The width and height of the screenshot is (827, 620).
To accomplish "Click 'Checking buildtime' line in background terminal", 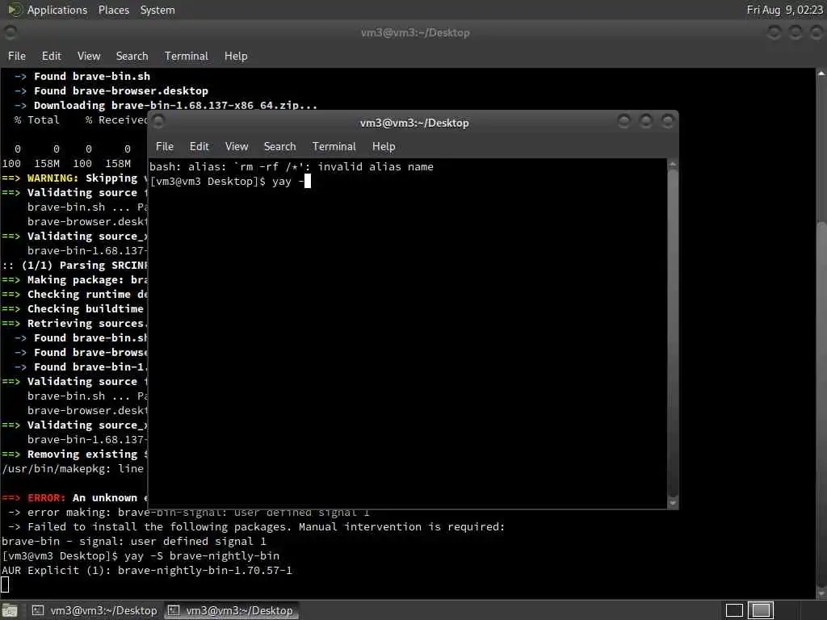I will click(74, 309).
